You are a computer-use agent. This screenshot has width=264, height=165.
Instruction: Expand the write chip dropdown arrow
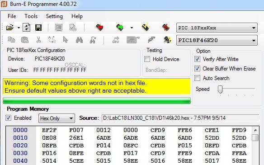pyautogui.click(x=132, y=28)
